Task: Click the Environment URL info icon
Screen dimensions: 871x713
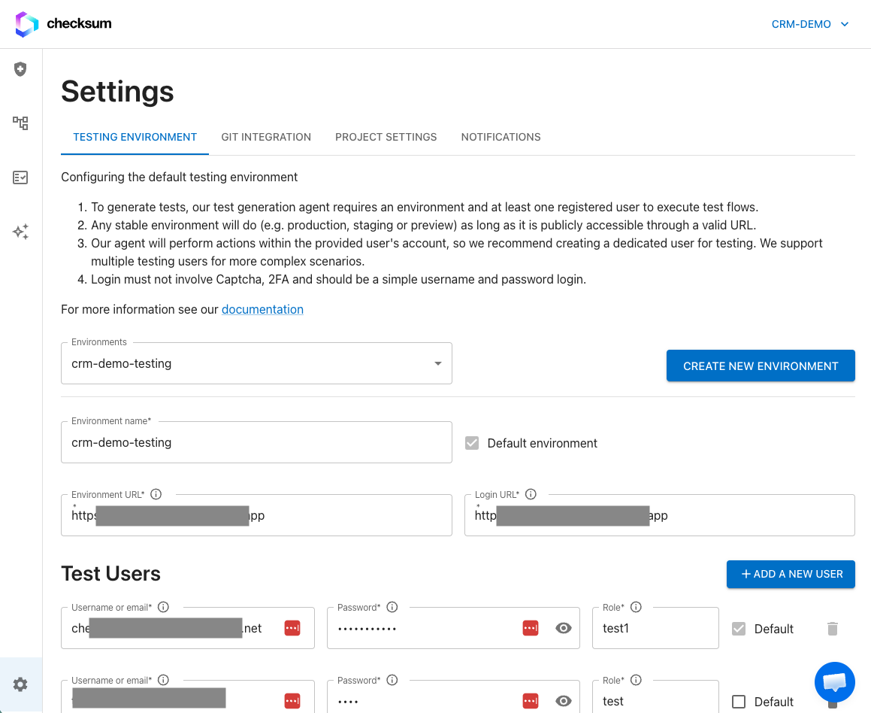Action: (x=156, y=494)
